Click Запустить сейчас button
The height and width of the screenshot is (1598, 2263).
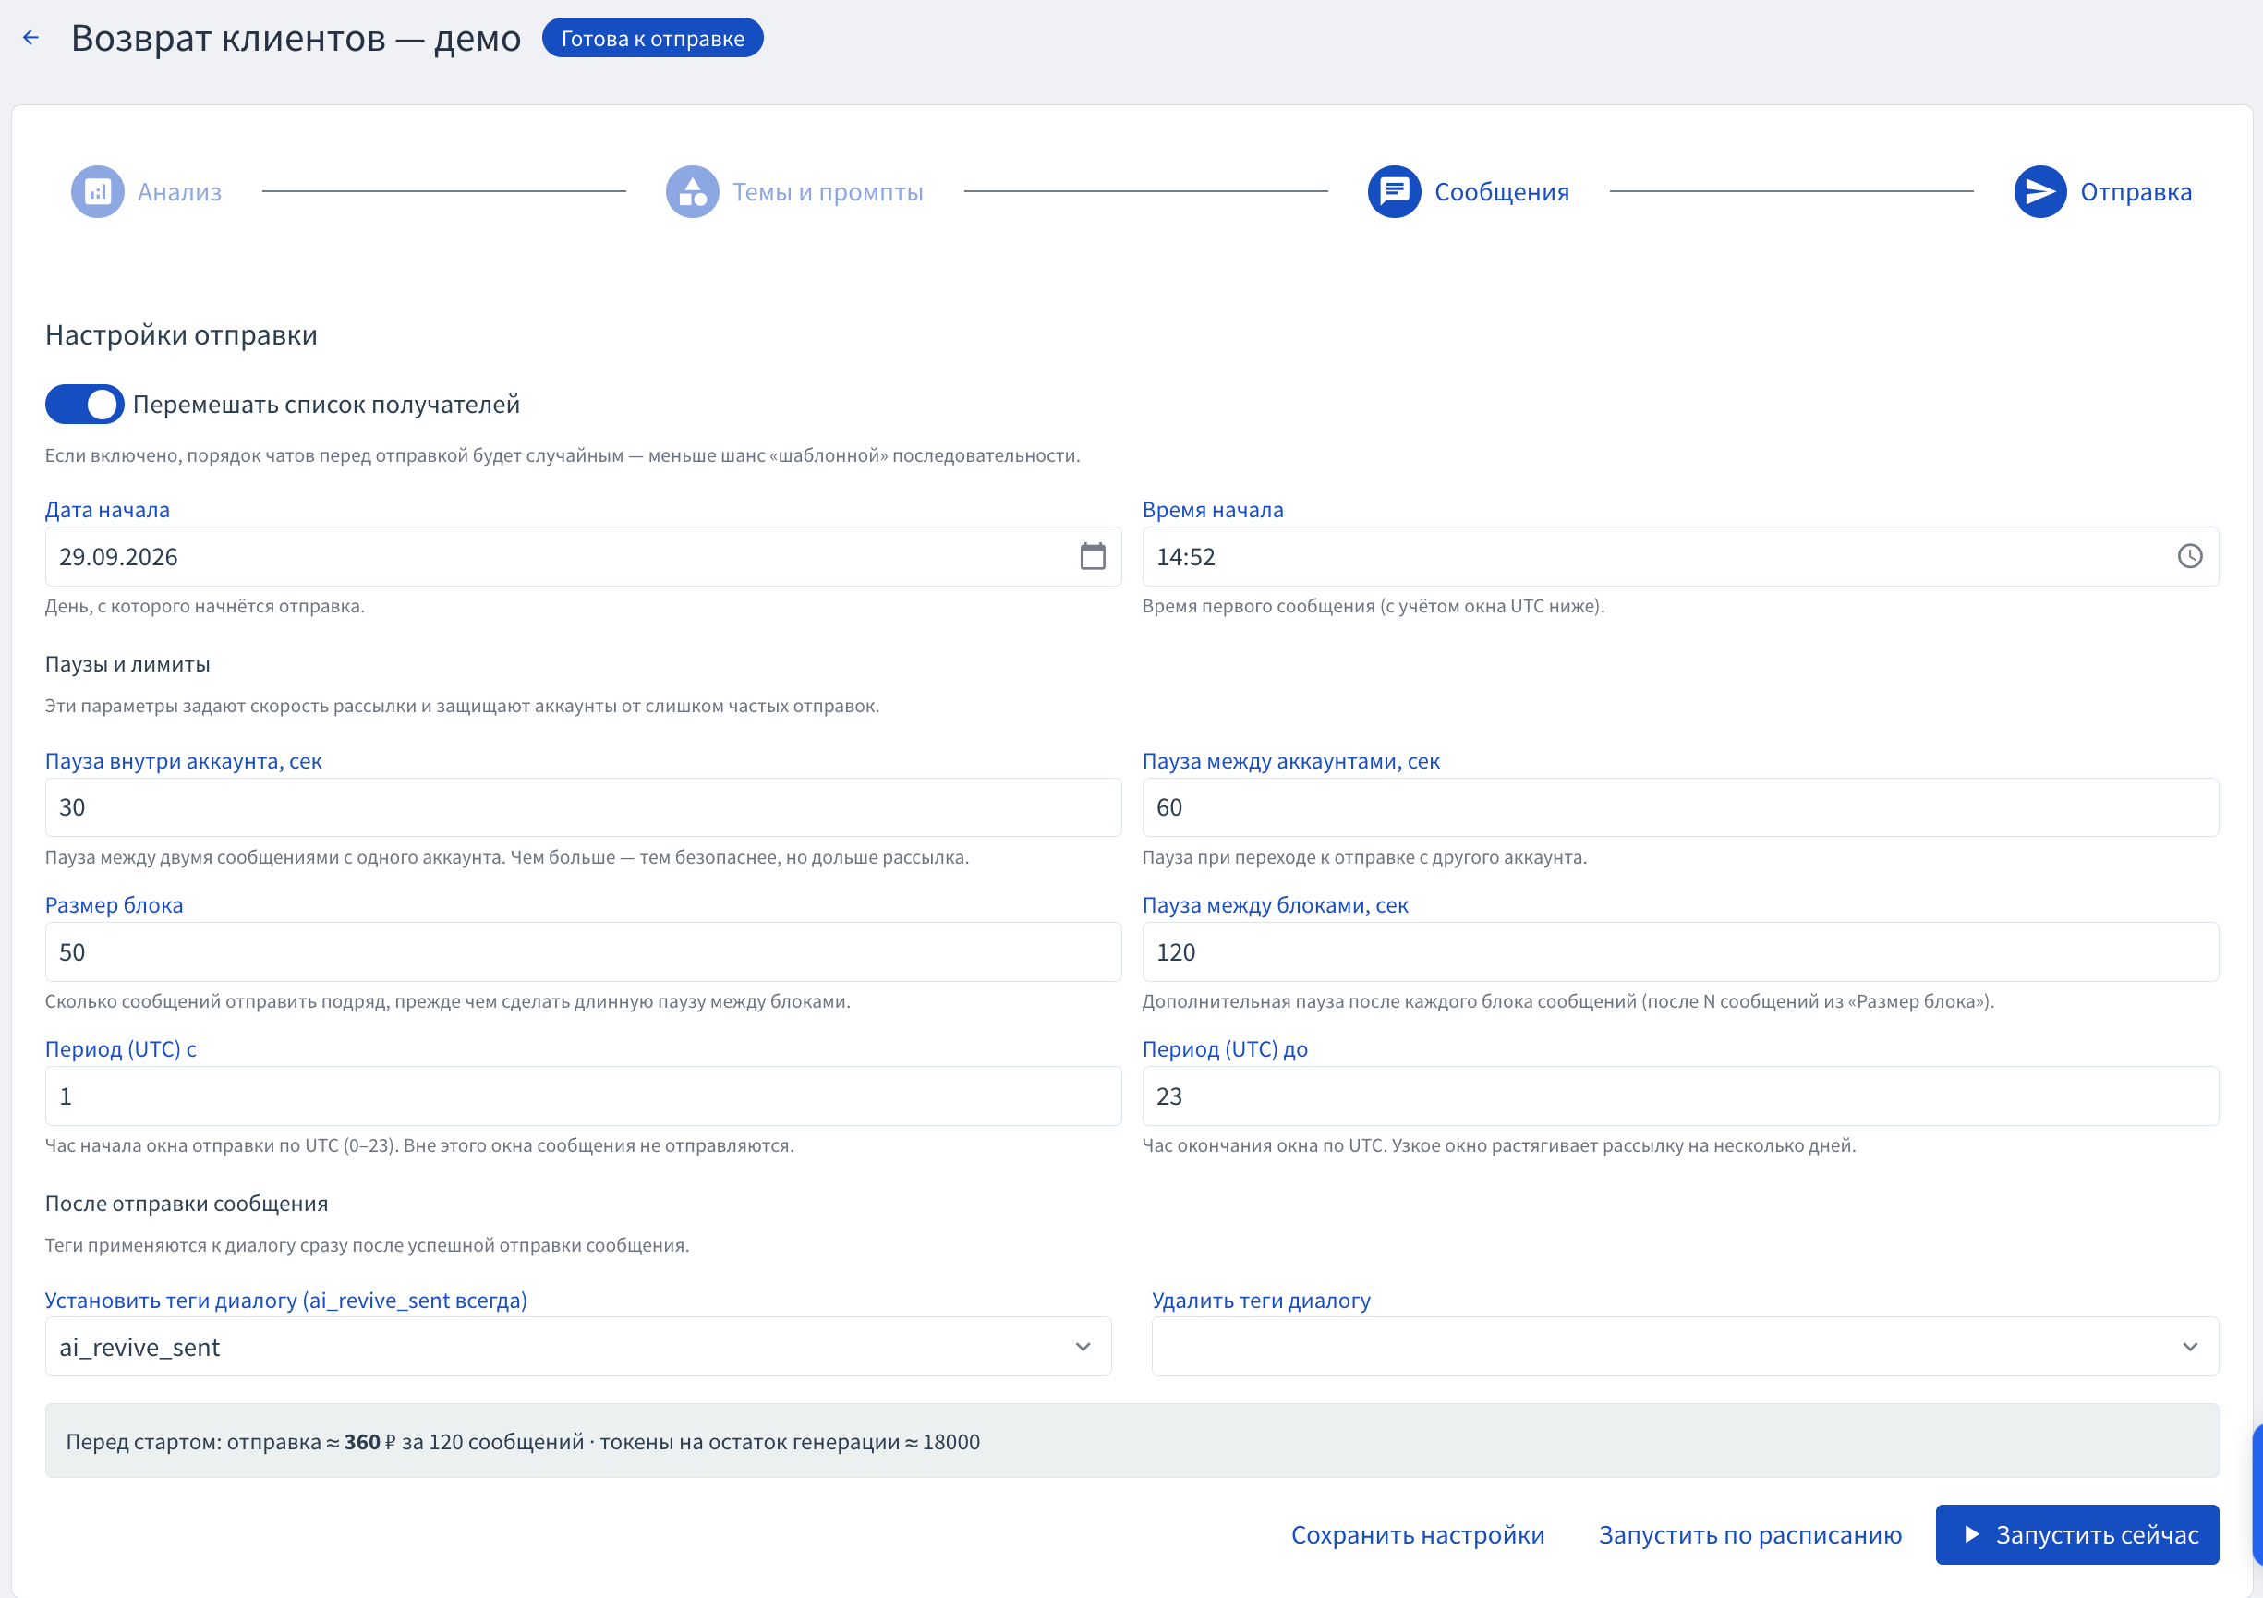point(2076,1534)
